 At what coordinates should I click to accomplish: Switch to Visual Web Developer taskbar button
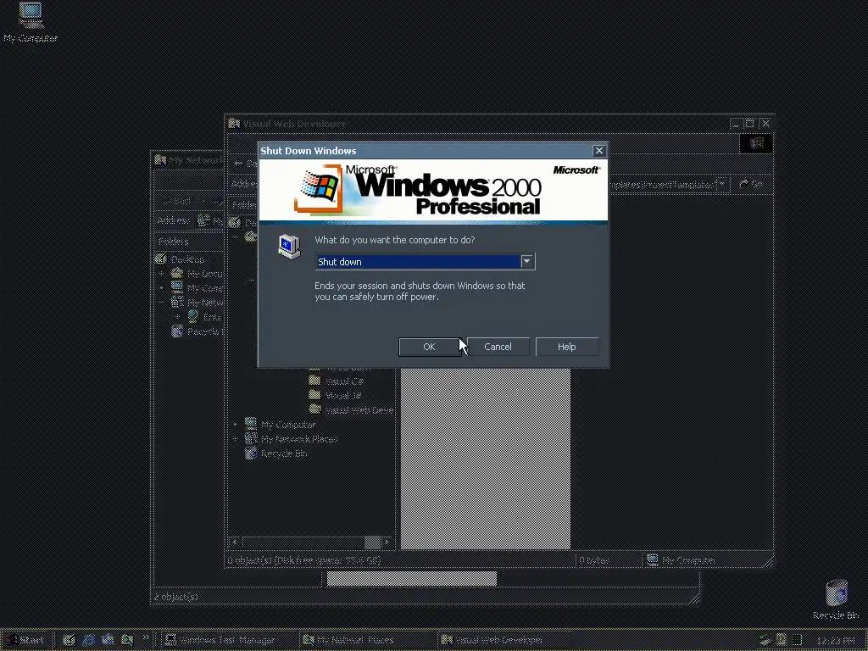503,640
